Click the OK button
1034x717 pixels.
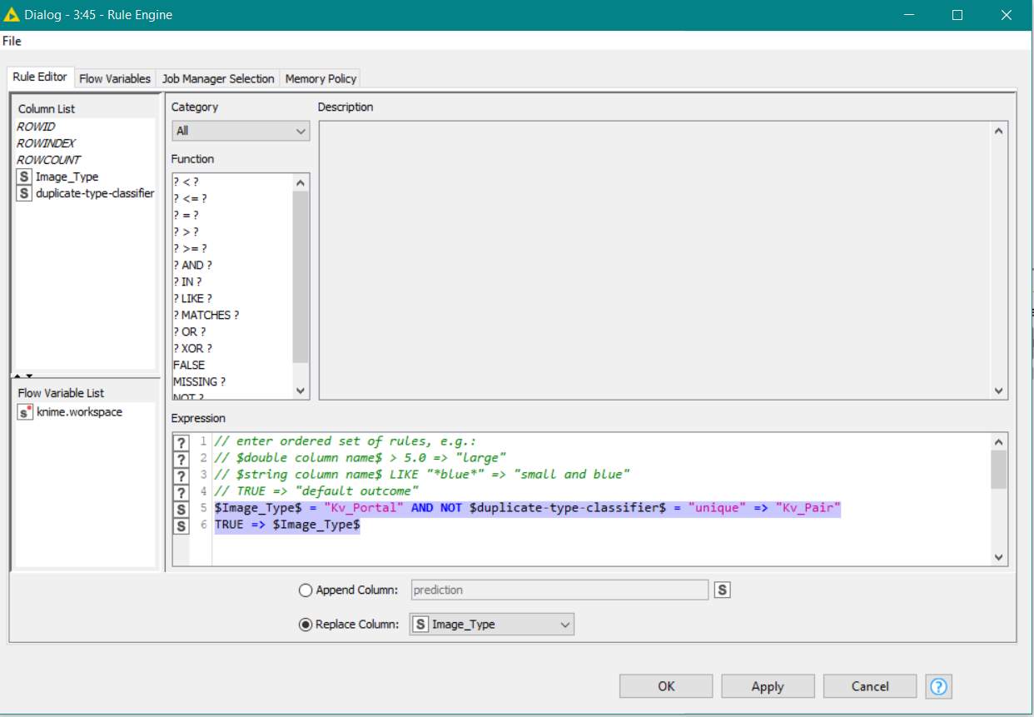tap(666, 686)
